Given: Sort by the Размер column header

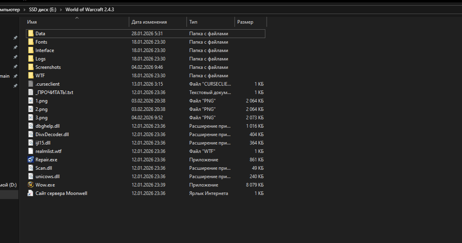Looking at the screenshot, I should pos(245,22).
